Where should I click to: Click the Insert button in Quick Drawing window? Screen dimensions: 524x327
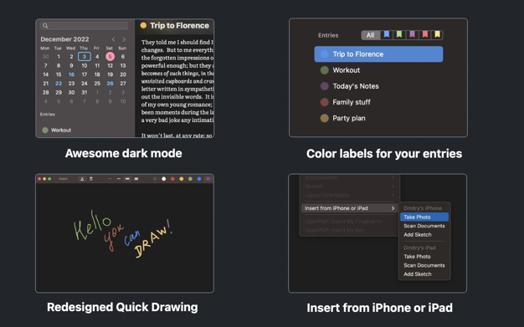[63, 179]
